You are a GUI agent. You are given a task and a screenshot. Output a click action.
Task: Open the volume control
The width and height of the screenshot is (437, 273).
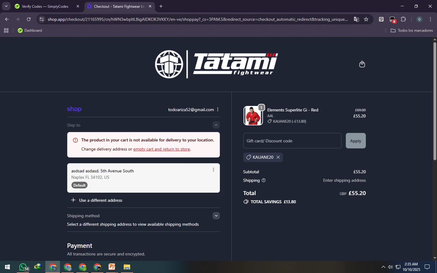click(390, 267)
